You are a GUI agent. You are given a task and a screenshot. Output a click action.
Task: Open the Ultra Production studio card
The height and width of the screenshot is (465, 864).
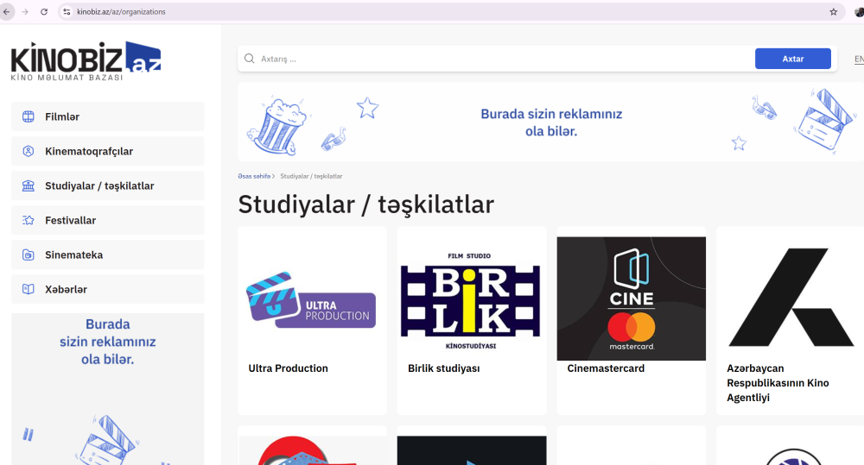(x=312, y=320)
